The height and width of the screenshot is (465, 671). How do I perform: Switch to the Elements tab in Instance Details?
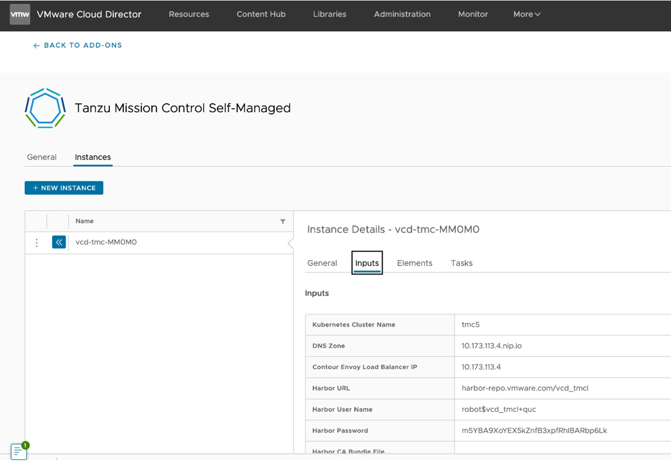[414, 263]
